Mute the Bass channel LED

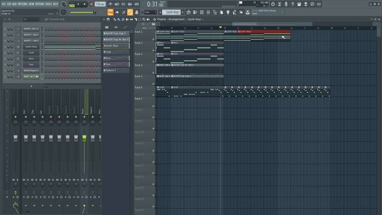tap(5, 59)
